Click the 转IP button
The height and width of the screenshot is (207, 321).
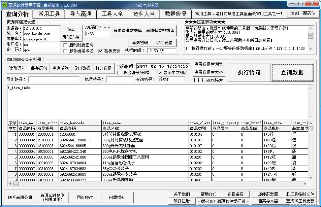tap(71, 29)
